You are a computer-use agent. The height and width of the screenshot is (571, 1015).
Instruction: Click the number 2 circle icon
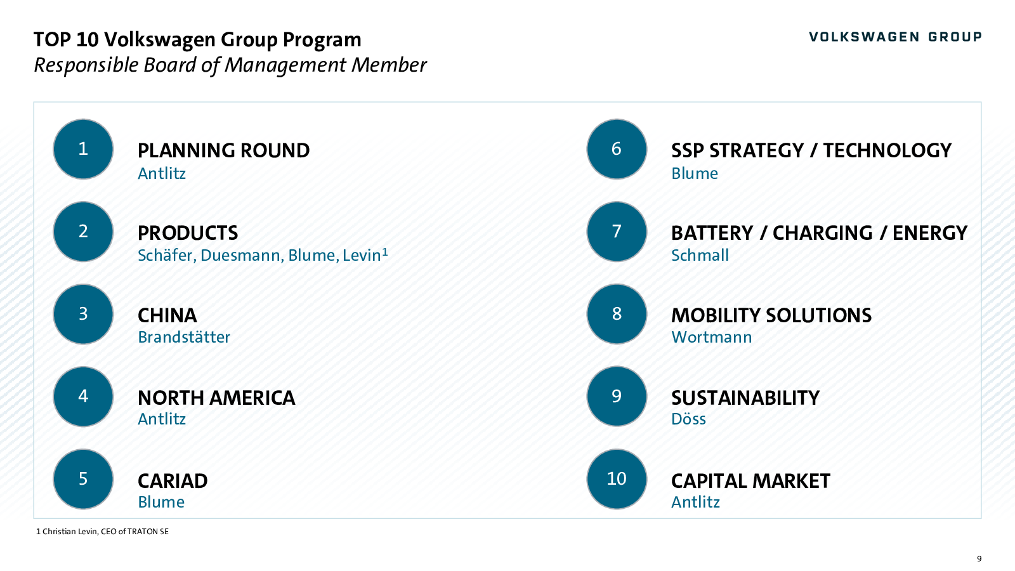83,232
